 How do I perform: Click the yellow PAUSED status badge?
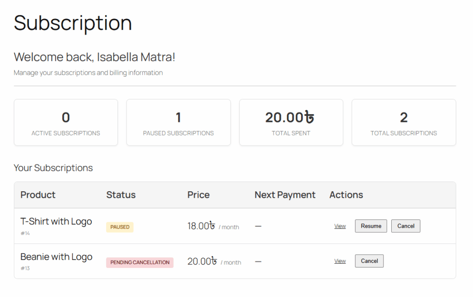pyautogui.click(x=120, y=227)
